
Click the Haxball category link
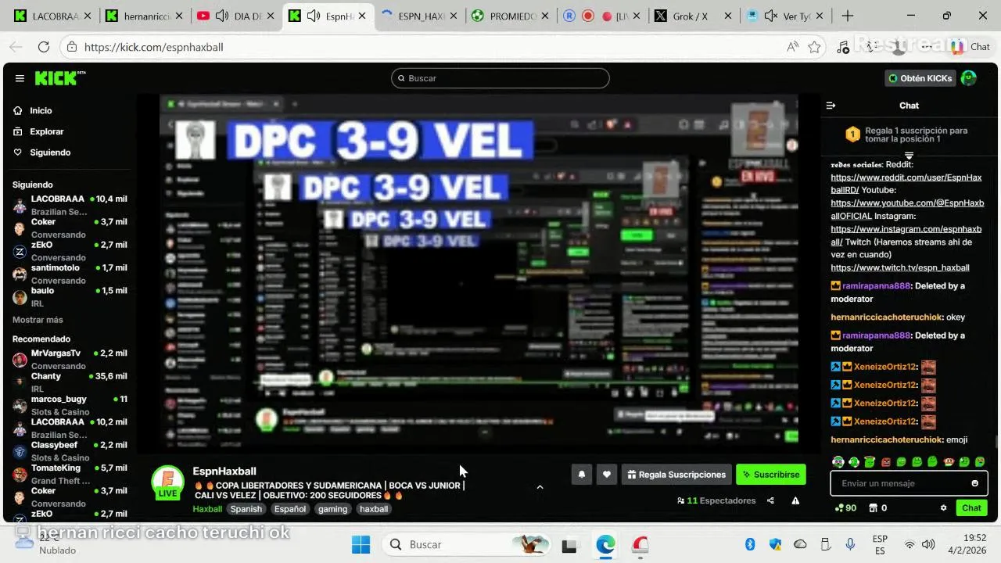click(207, 509)
